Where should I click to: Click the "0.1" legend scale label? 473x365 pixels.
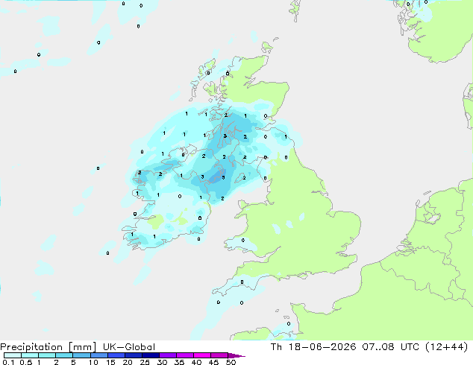tap(8, 362)
